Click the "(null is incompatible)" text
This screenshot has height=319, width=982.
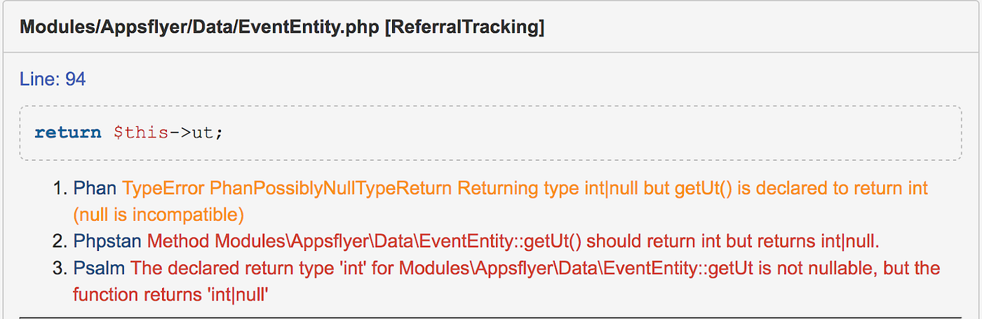tap(159, 214)
